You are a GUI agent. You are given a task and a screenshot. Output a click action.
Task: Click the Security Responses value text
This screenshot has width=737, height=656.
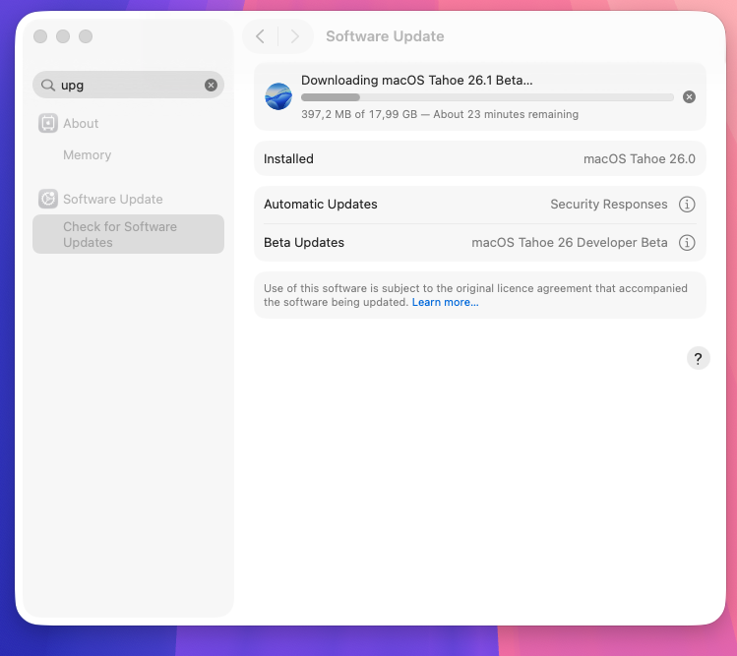coord(608,205)
